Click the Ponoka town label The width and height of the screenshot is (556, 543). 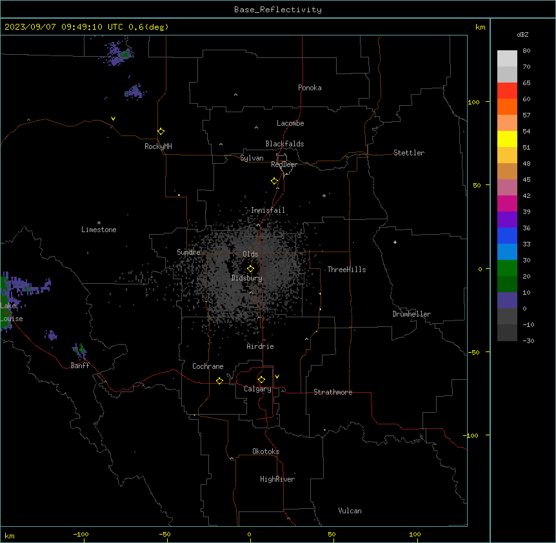[x=310, y=88]
